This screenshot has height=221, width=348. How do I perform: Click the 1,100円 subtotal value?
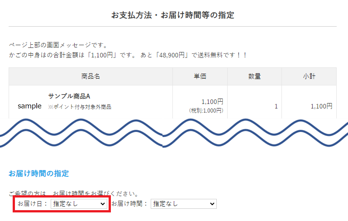click(321, 106)
